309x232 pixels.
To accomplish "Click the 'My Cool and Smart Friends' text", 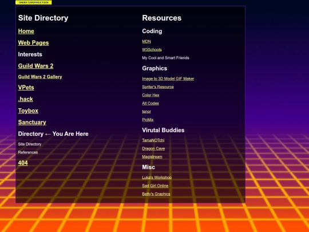I will click(x=165, y=58).
